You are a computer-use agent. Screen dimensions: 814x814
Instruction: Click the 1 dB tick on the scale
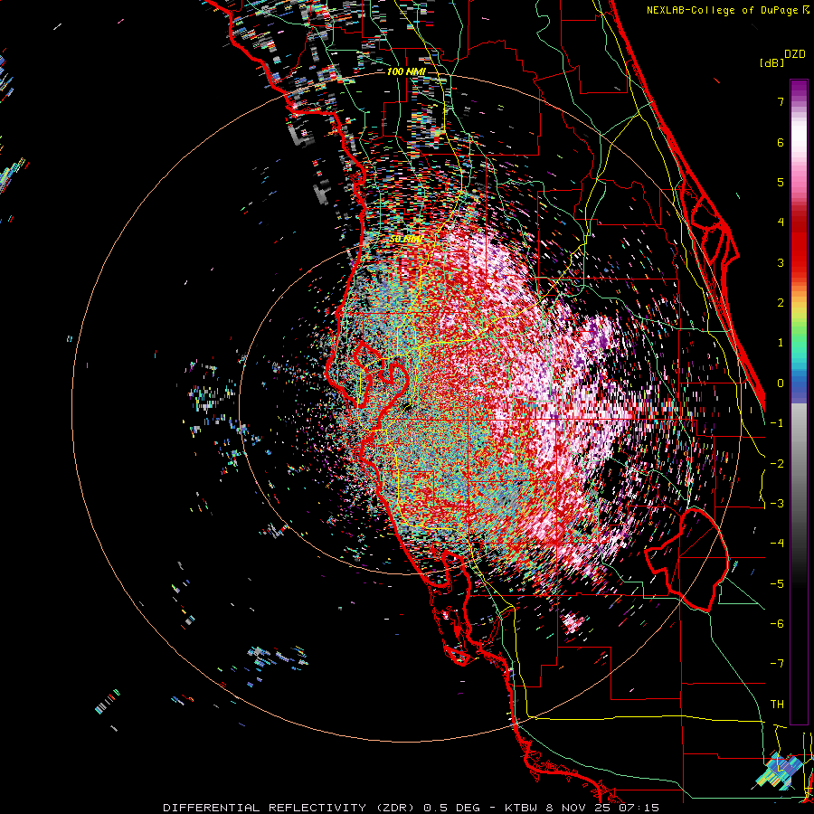781,343
